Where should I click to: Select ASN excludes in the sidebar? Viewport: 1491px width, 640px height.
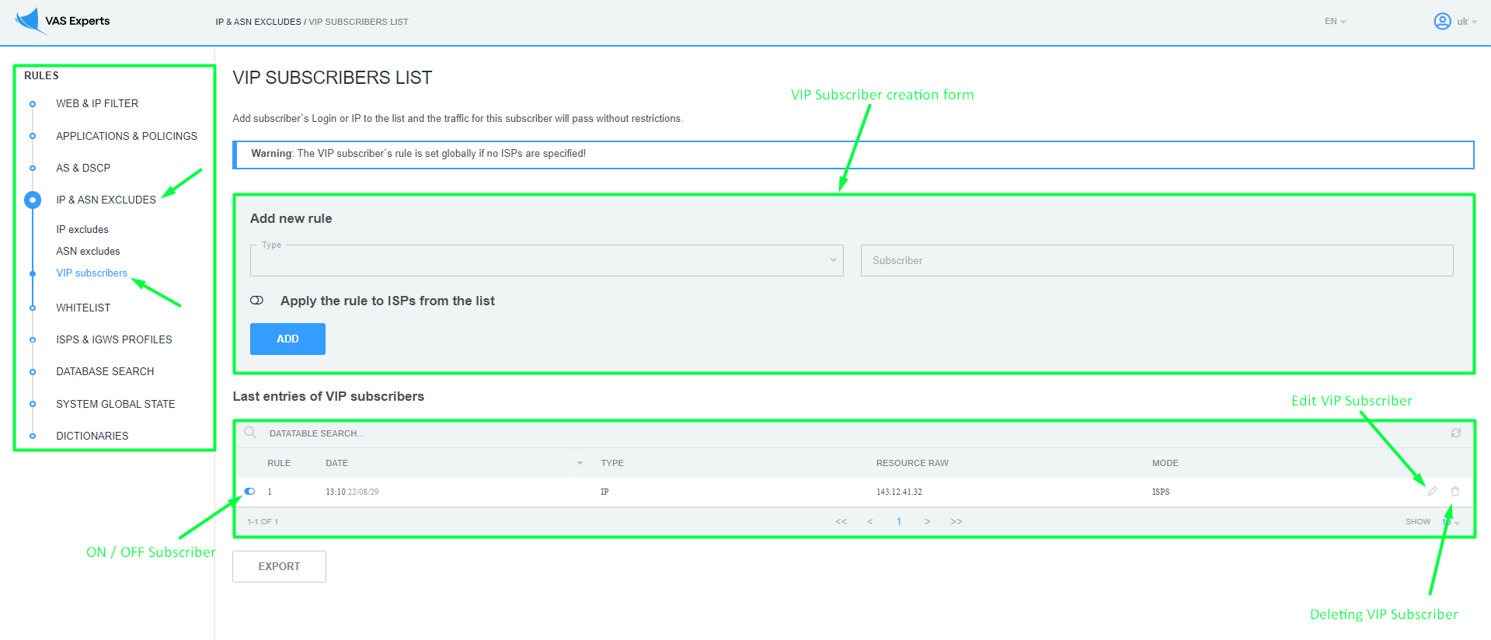pos(88,252)
